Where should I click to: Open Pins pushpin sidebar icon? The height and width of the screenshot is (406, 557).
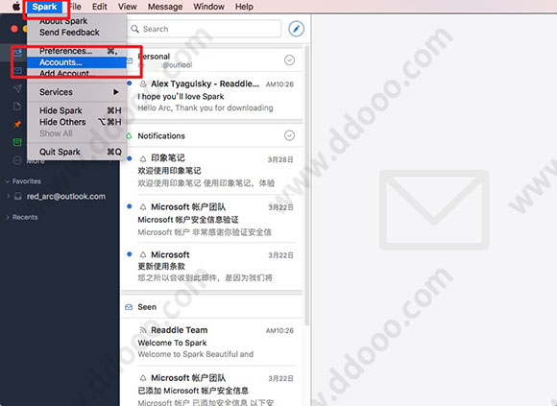[17, 124]
